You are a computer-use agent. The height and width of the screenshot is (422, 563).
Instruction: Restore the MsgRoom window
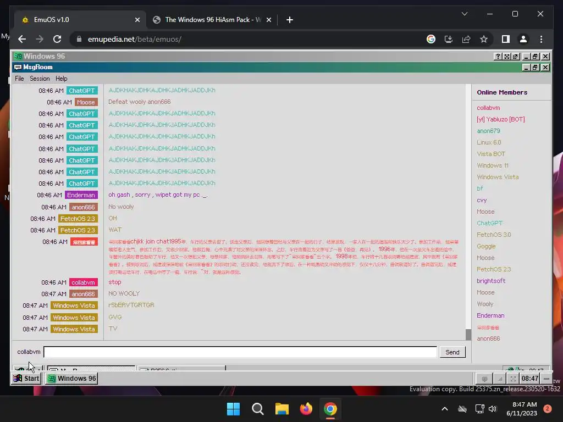coord(535,67)
